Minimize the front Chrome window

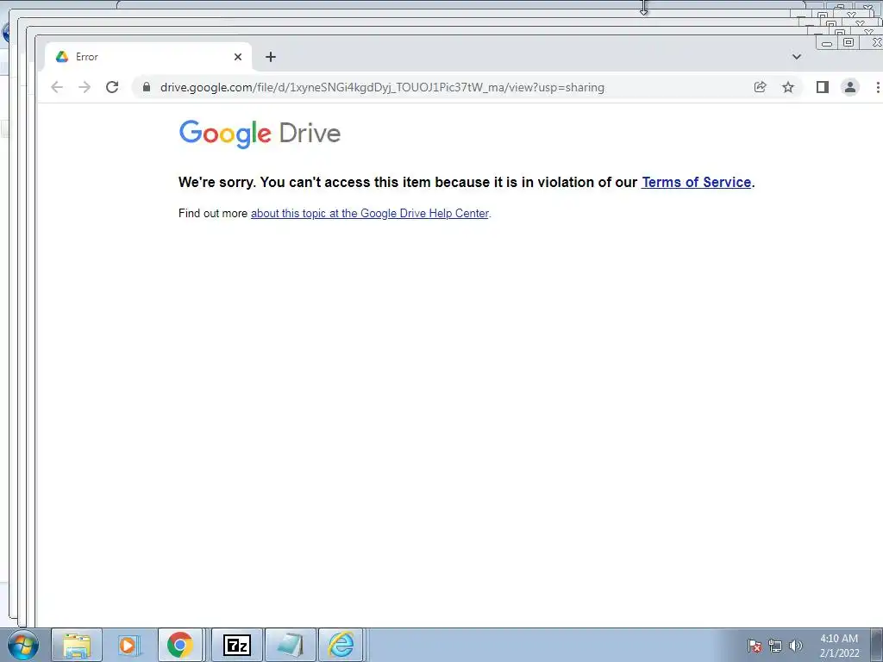827,43
